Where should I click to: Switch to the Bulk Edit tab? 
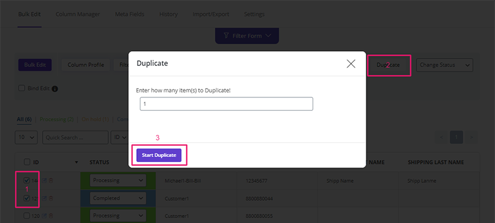(29, 14)
